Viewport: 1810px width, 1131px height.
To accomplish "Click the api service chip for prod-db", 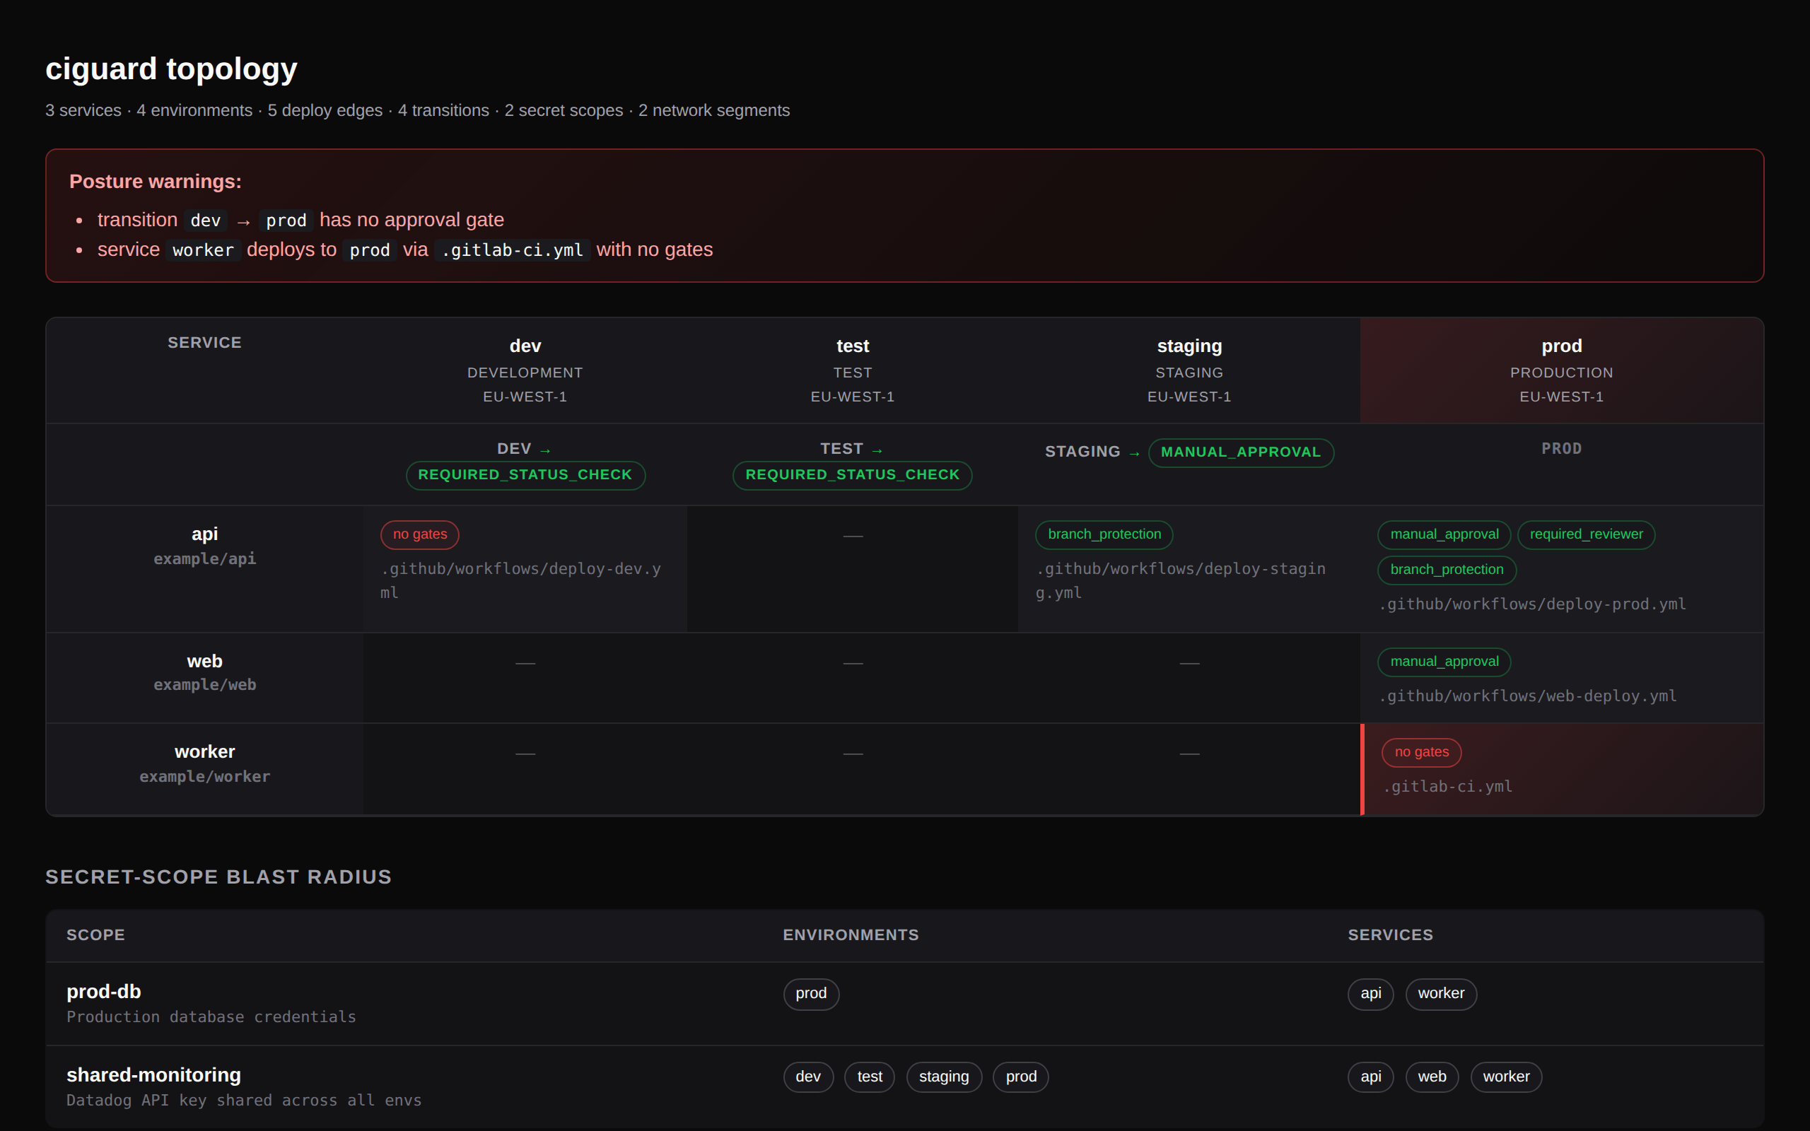I will click(1370, 994).
